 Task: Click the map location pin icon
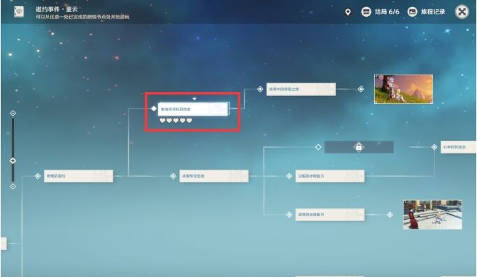click(348, 12)
